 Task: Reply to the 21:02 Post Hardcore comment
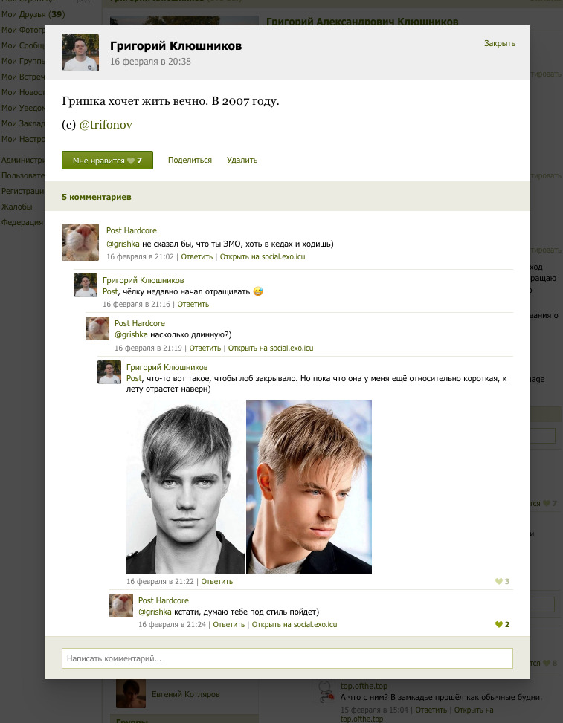[x=196, y=256]
